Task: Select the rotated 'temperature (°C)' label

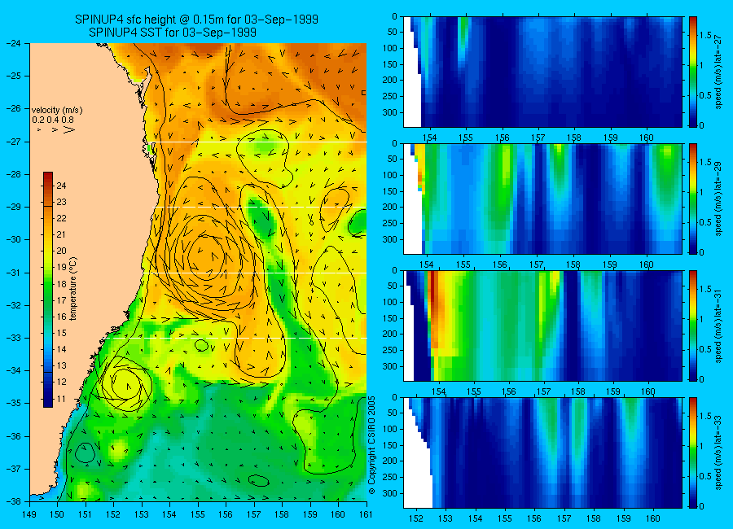Action: (x=73, y=289)
